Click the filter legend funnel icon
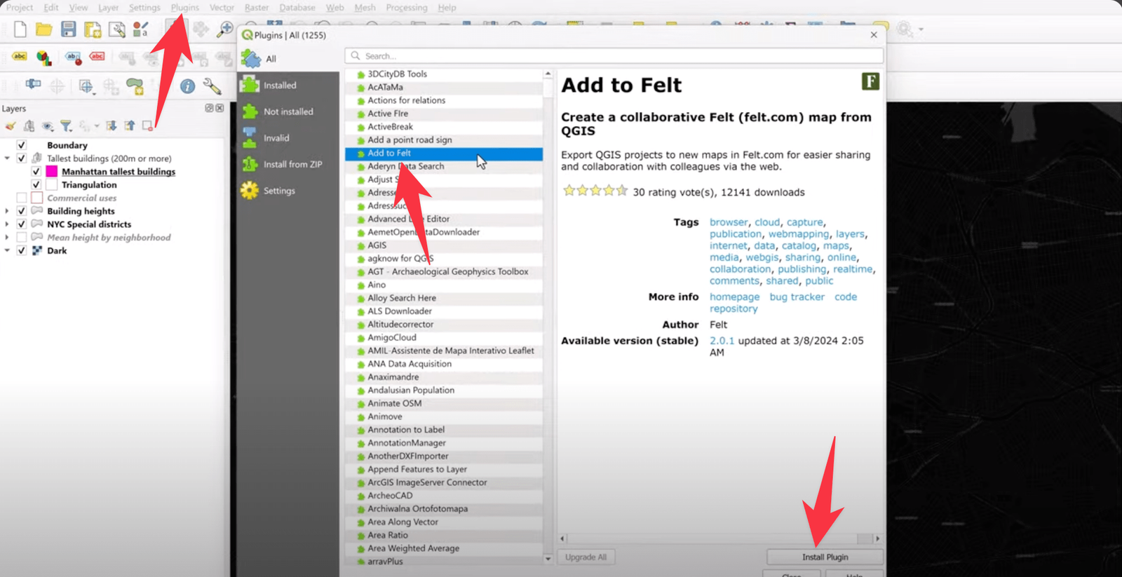Viewport: 1122px width, 577px height. click(66, 126)
